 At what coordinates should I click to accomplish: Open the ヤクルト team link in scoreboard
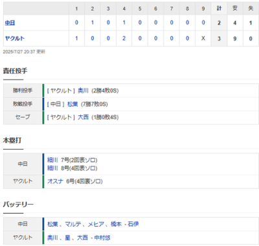click(15, 39)
